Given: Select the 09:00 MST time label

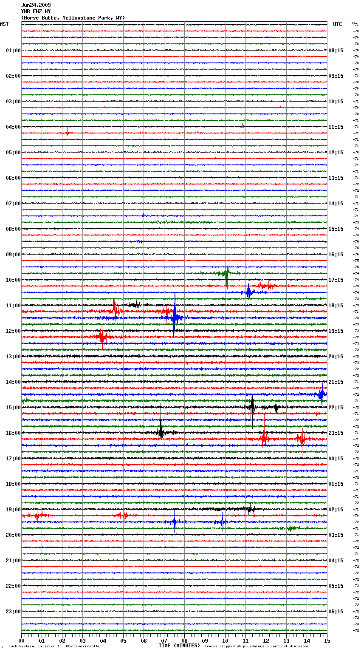Looking at the screenshot, I should point(13,255).
